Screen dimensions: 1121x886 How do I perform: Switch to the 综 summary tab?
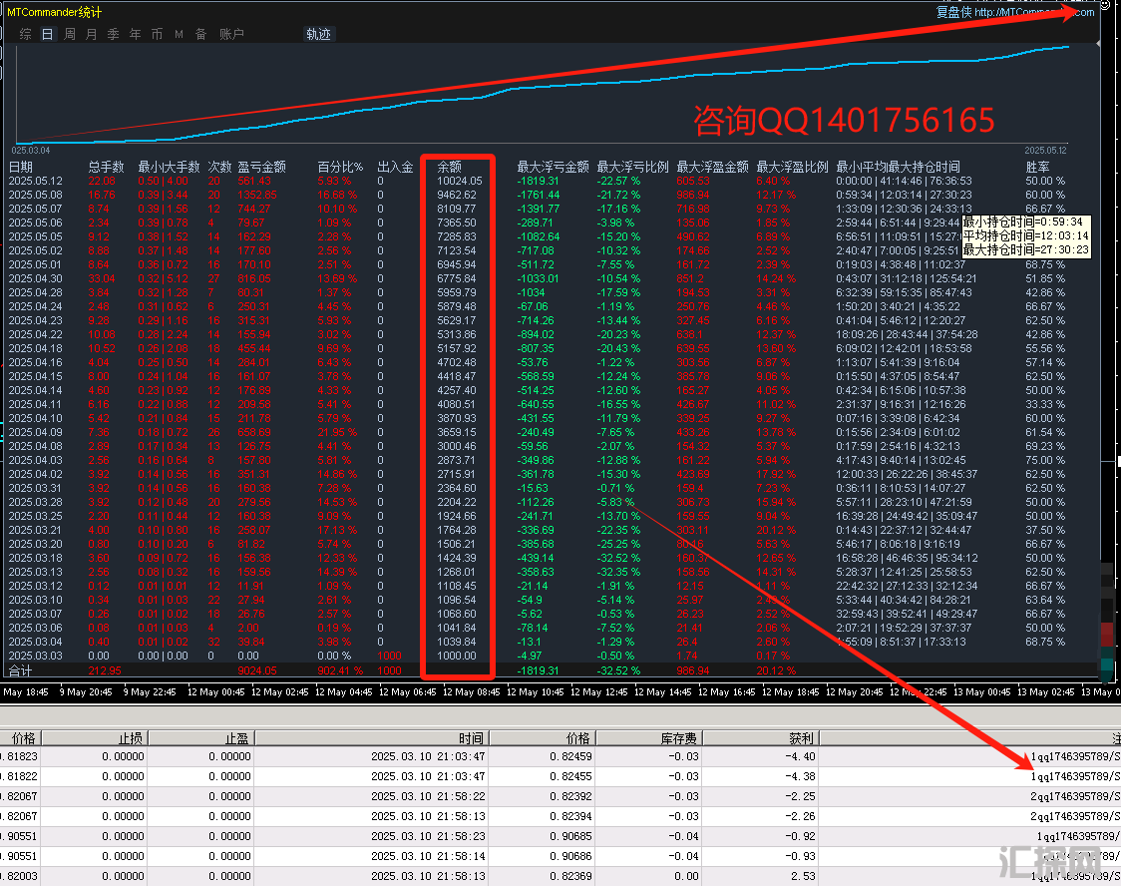coord(26,34)
